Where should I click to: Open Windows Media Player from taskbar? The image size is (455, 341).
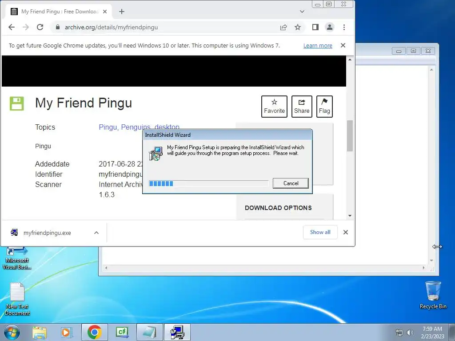(66, 332)
